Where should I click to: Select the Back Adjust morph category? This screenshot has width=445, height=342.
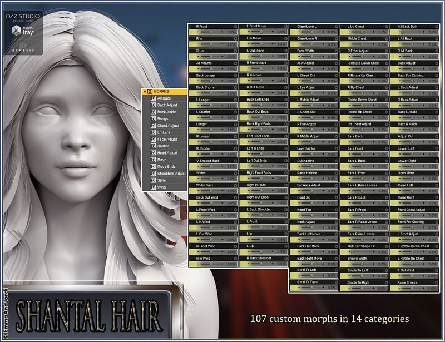pos(167,105)
